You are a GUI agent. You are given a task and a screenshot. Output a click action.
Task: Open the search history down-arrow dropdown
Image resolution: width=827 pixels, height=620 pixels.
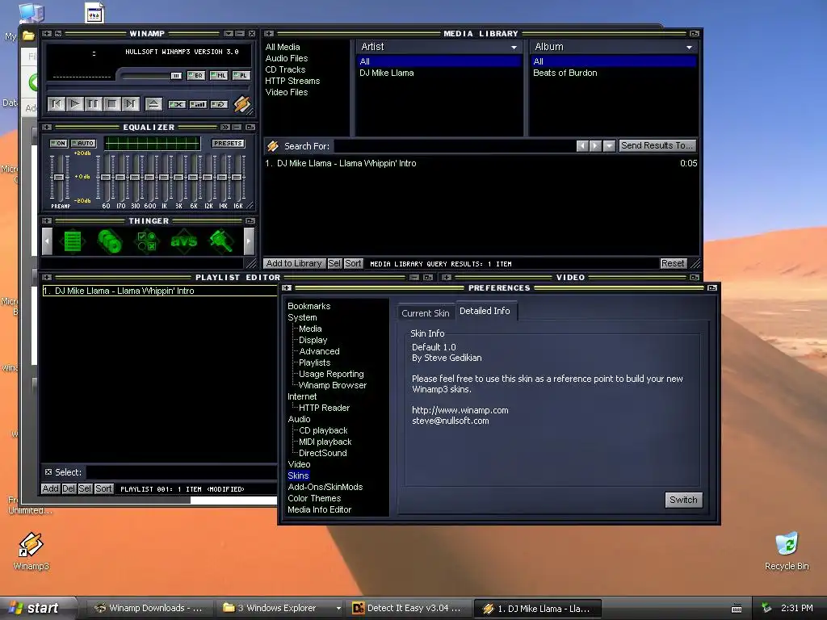(609, 146)
